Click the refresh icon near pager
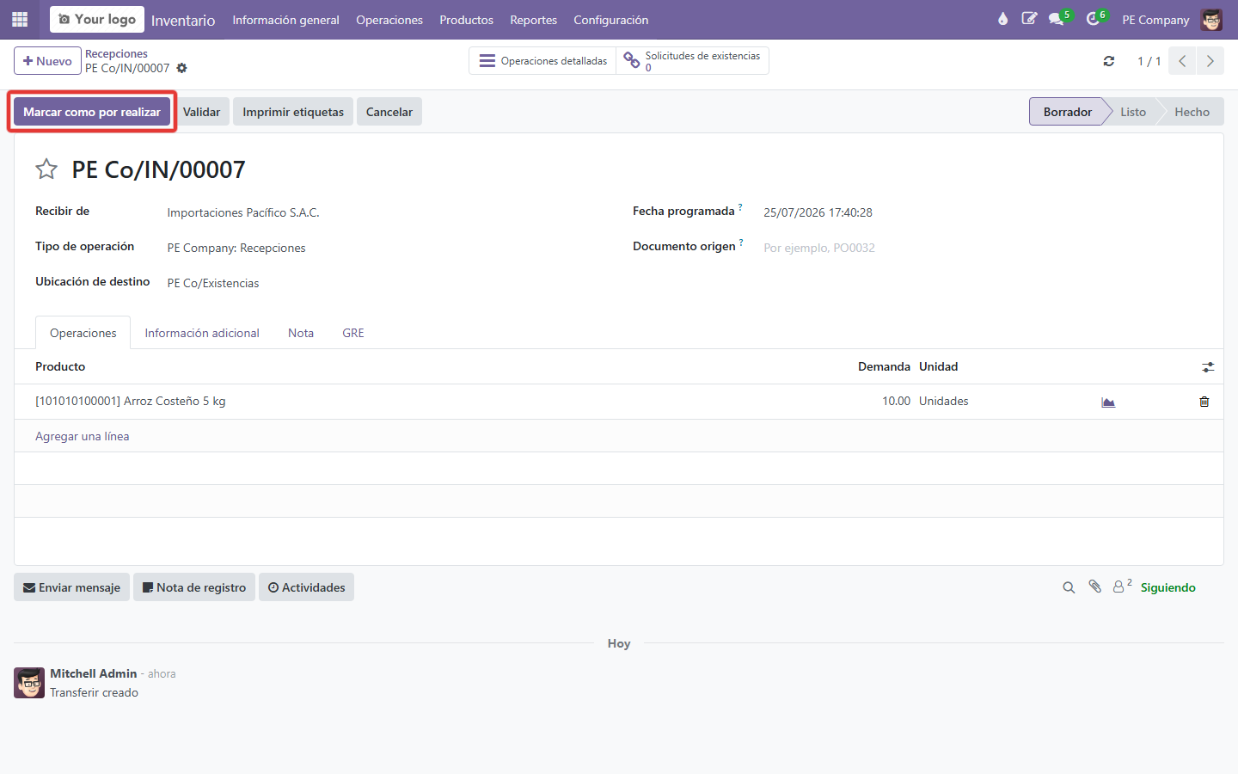 click(x=1109, y=61)
